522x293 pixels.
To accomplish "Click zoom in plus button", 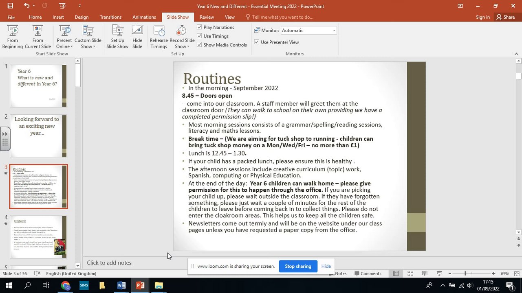I will (x=493, y=273).
